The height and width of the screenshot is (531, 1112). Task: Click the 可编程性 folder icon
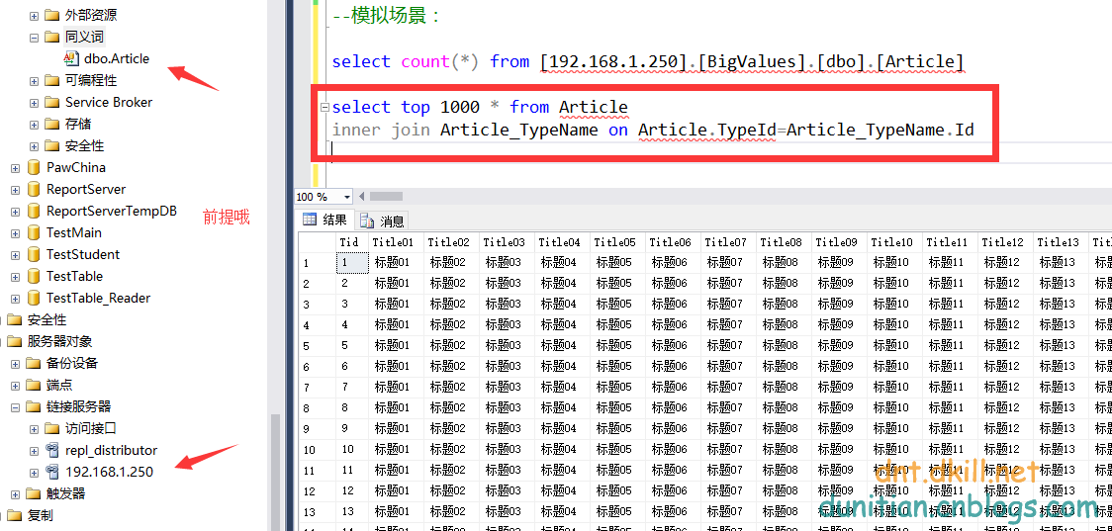(x=51, y=81)
